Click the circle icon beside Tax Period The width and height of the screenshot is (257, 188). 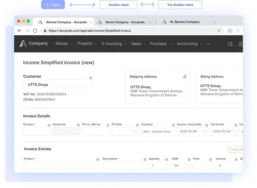coord(236,125)
